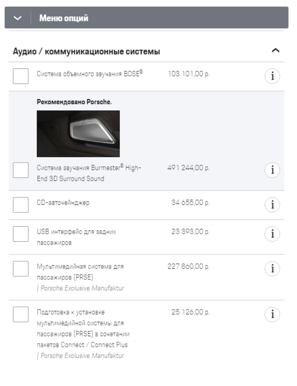Open info for 25 126,00 р. PRSE preparation
The height and width of the screenshot is (386, 297).
tap(272, 314)
